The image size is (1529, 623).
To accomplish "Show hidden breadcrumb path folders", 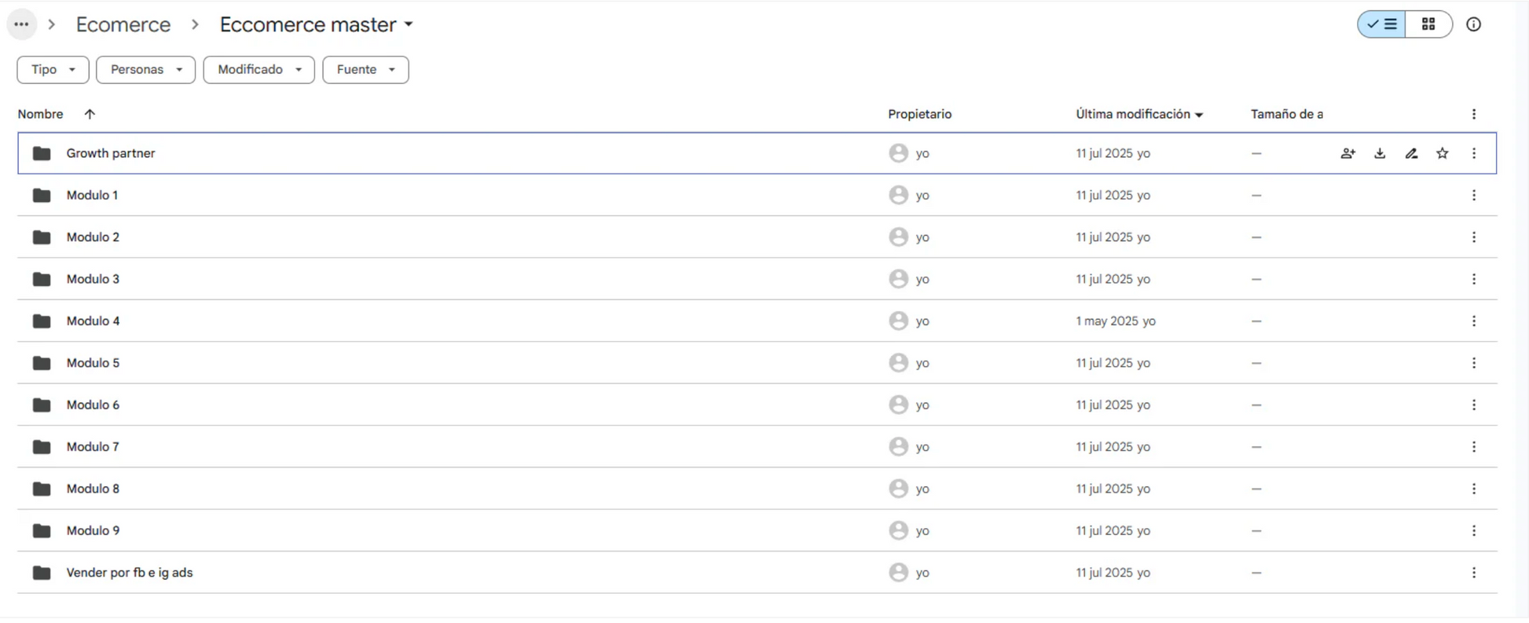I will 21,24.
